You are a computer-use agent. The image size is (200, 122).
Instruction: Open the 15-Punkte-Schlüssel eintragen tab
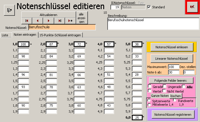(x=60, y=35)
